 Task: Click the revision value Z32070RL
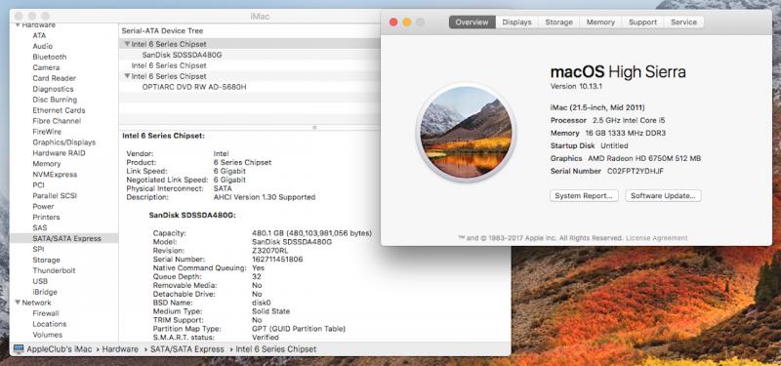[x=270, y=251]
